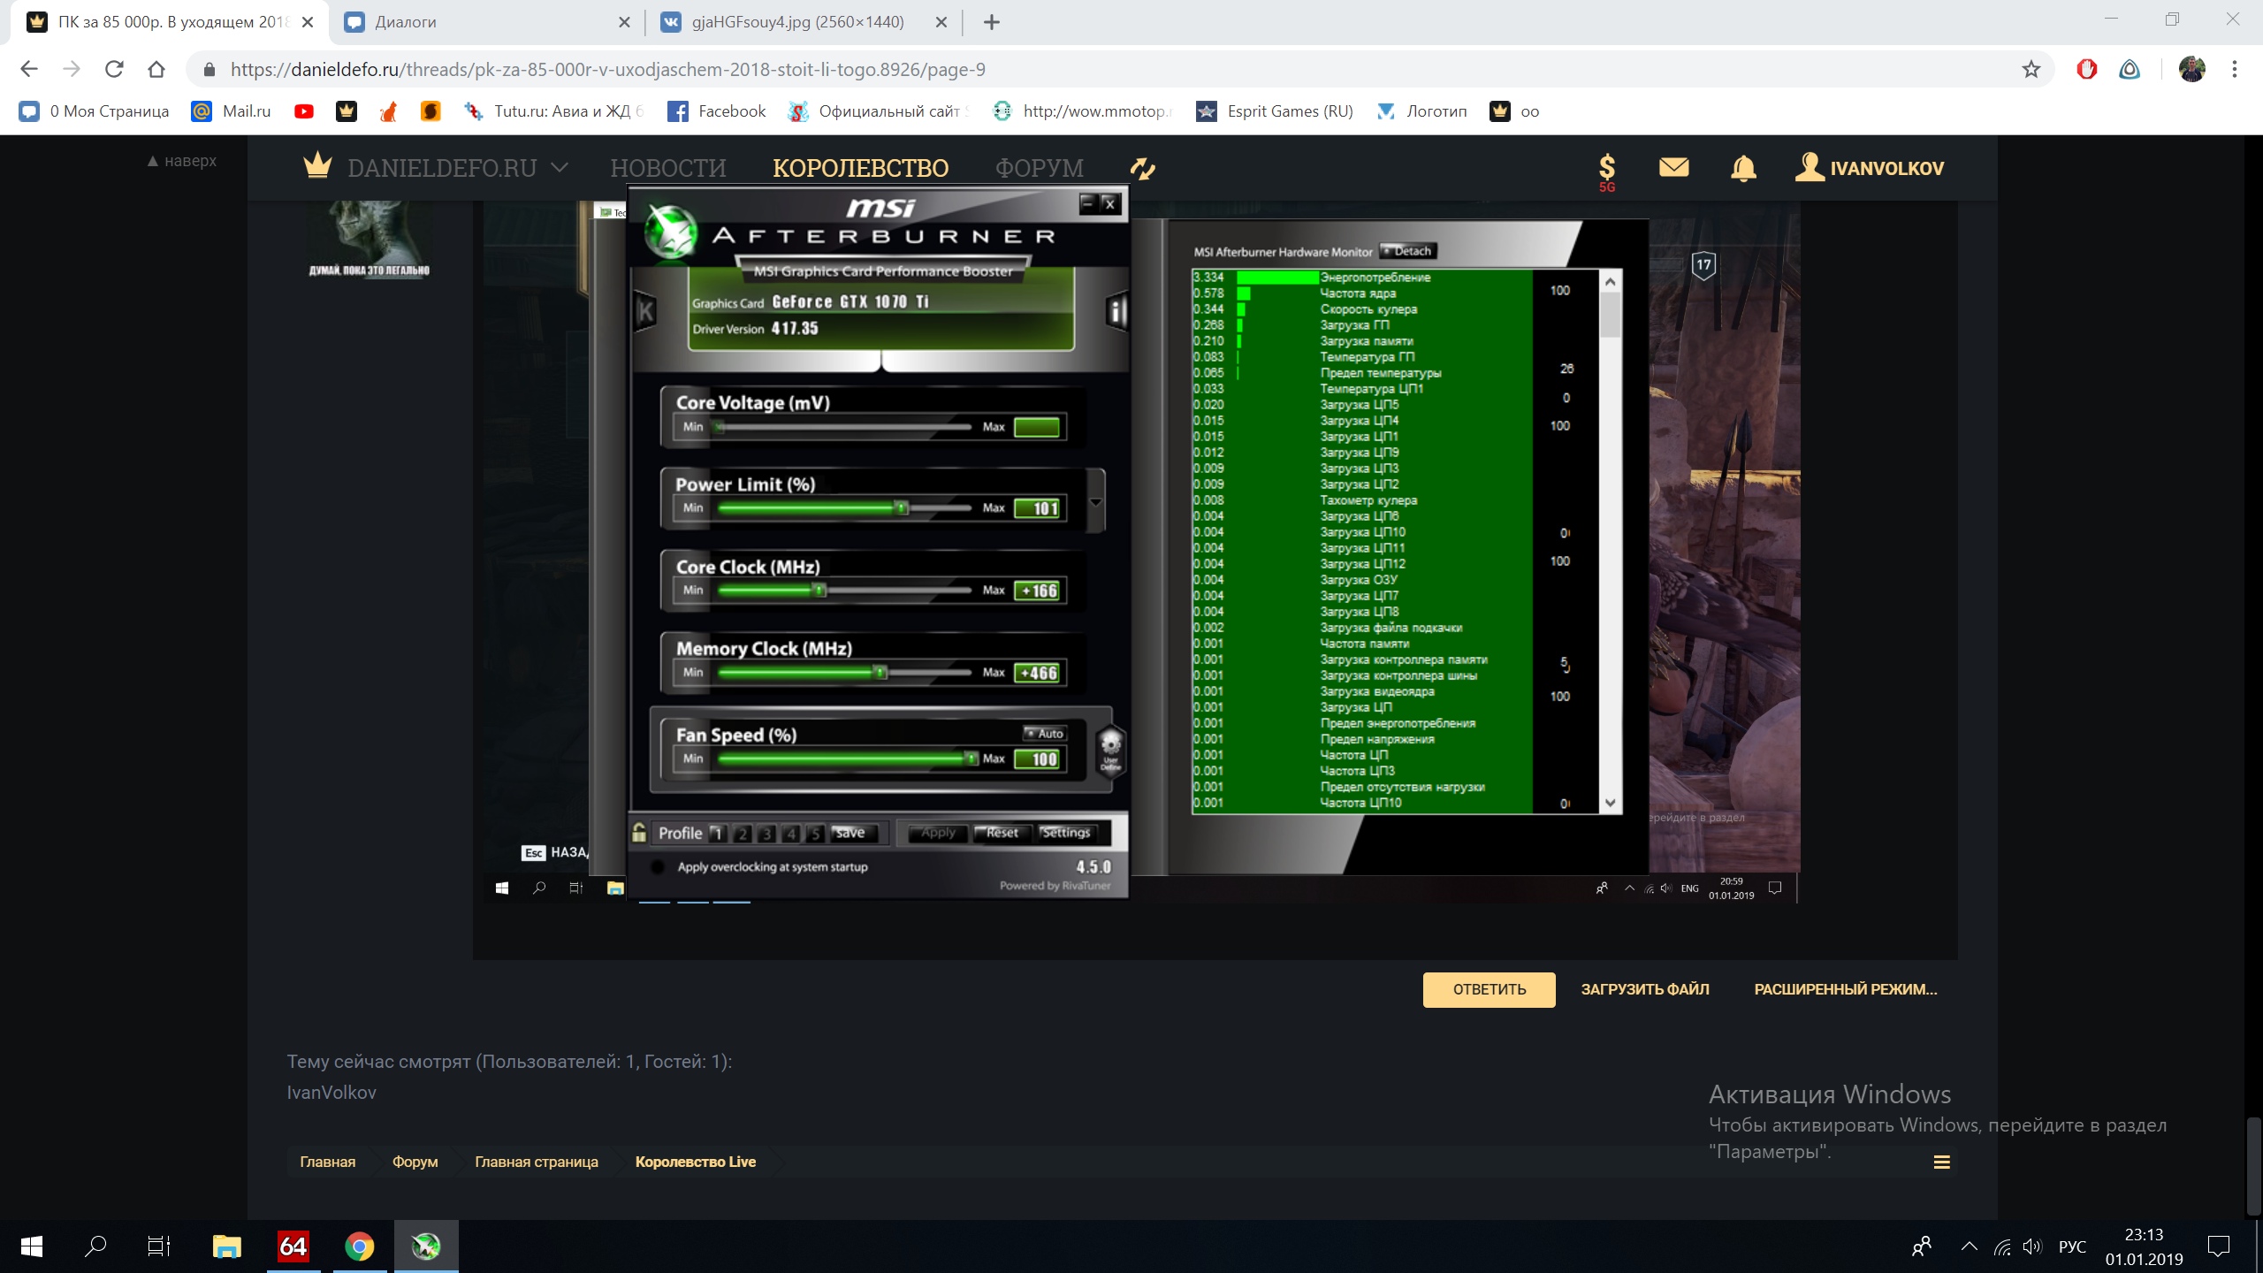2263x1273 pixels.
Task: Switch to MSI Afterburner on the taskbar
Action: 426,1246
